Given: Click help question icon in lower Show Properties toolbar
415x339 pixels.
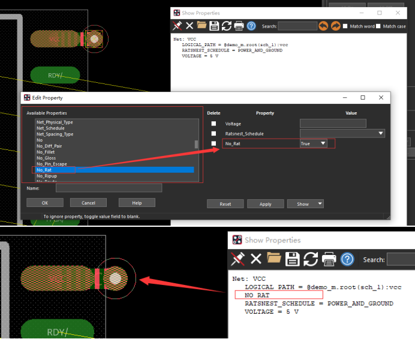Looking at the screenshot, I should (x=347, y=259).
